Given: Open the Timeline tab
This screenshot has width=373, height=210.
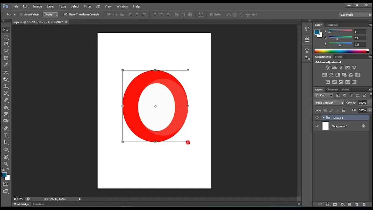Looking at the screenshot, I should (x=38, y=204).
